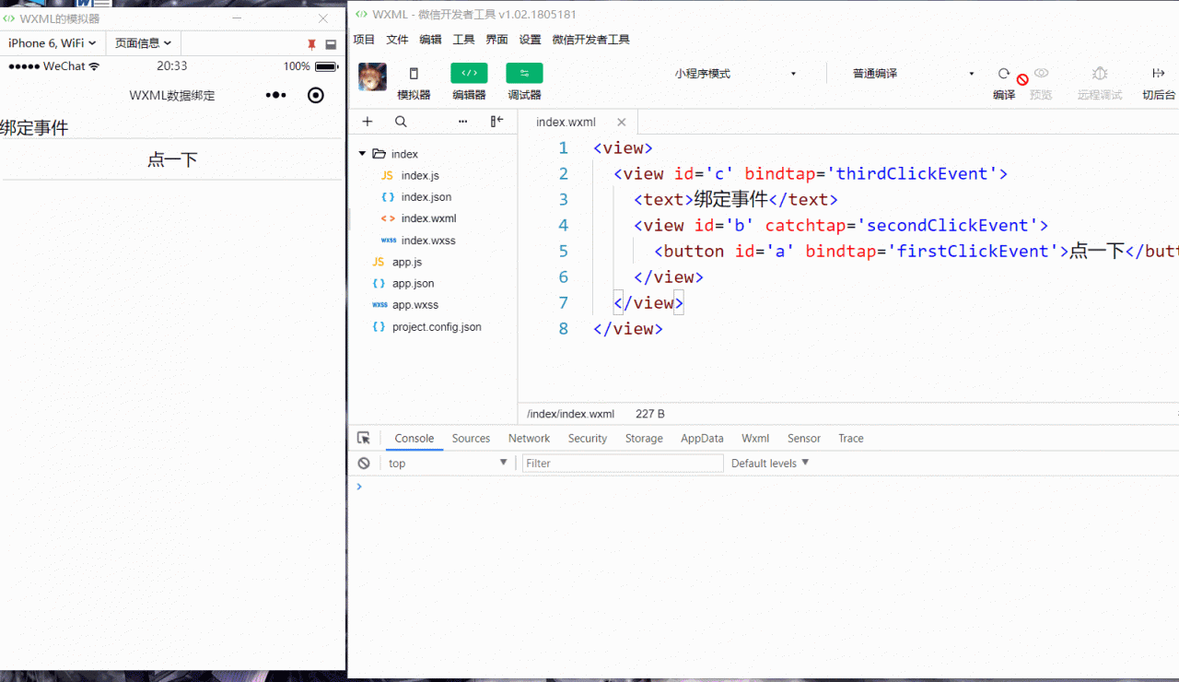Viewport: 1179px width, 682px height.
Task: Open the 文件 menu
Action: pyautogui.click(x=397, y=40)
